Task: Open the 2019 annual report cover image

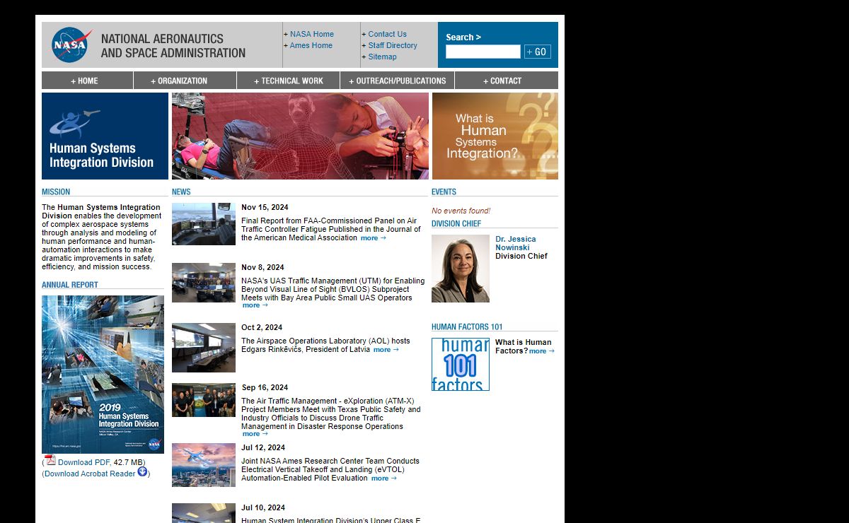Action: coord(103,375)
